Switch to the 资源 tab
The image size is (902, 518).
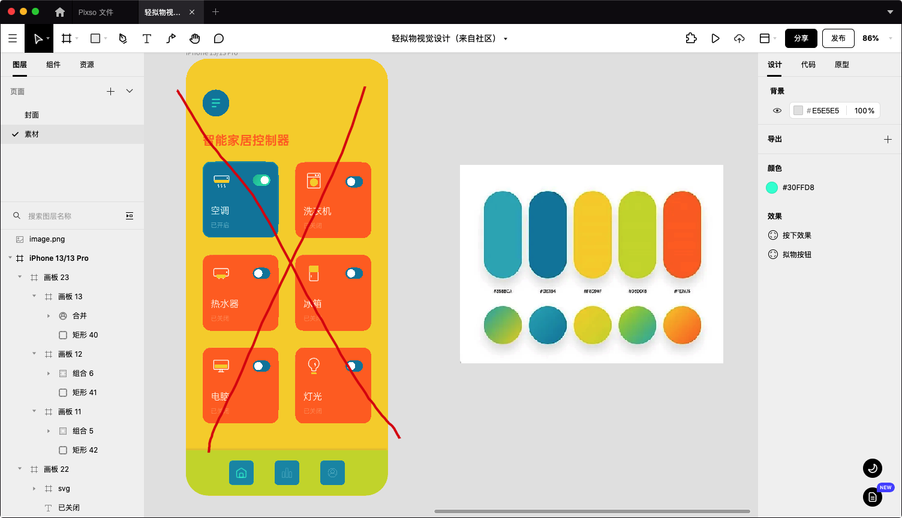(x=87, y=65)
